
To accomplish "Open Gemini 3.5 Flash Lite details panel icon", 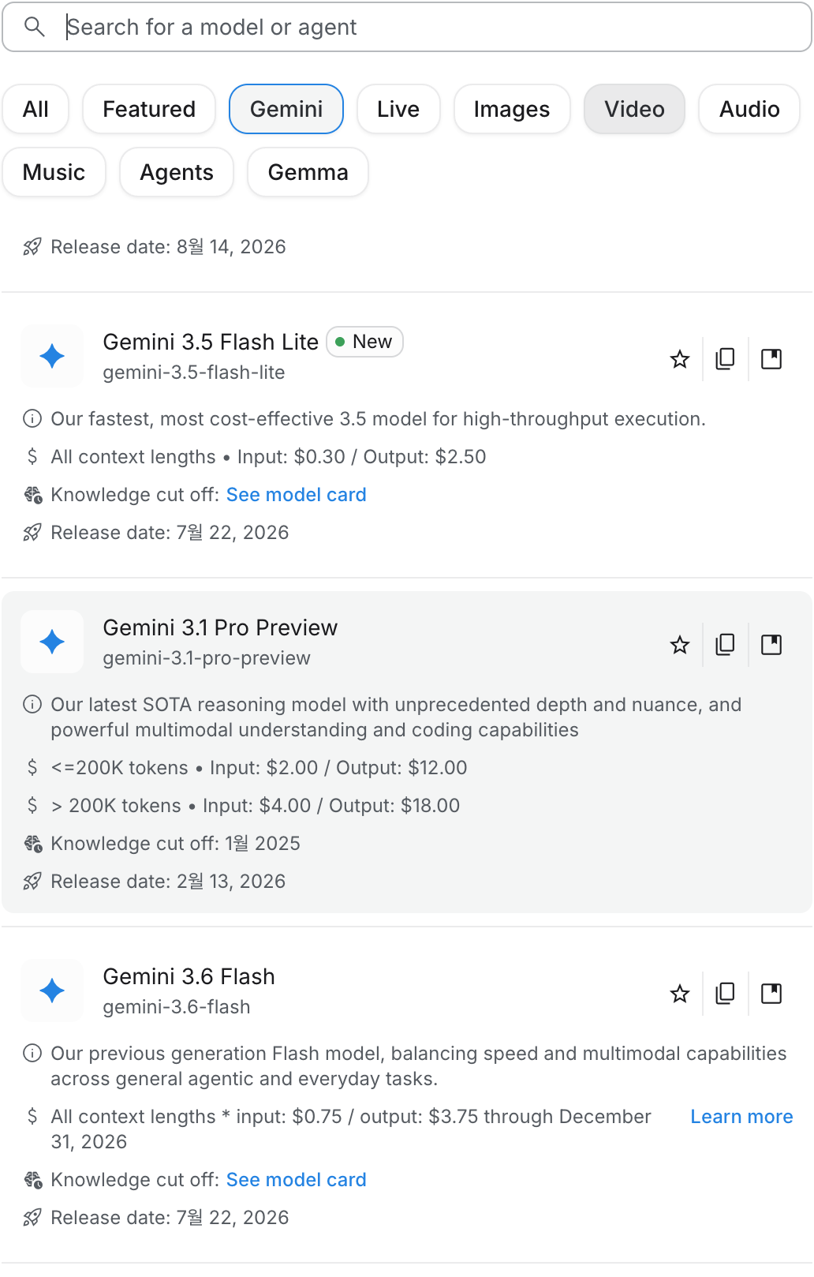I will coord(771,359).
